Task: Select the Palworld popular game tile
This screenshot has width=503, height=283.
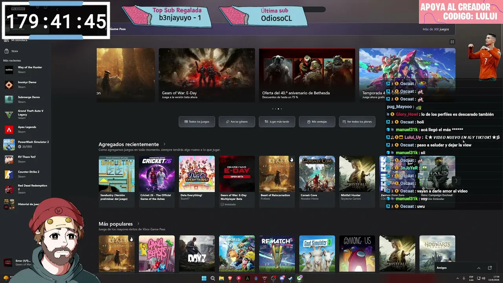Action: click(237, 254)
